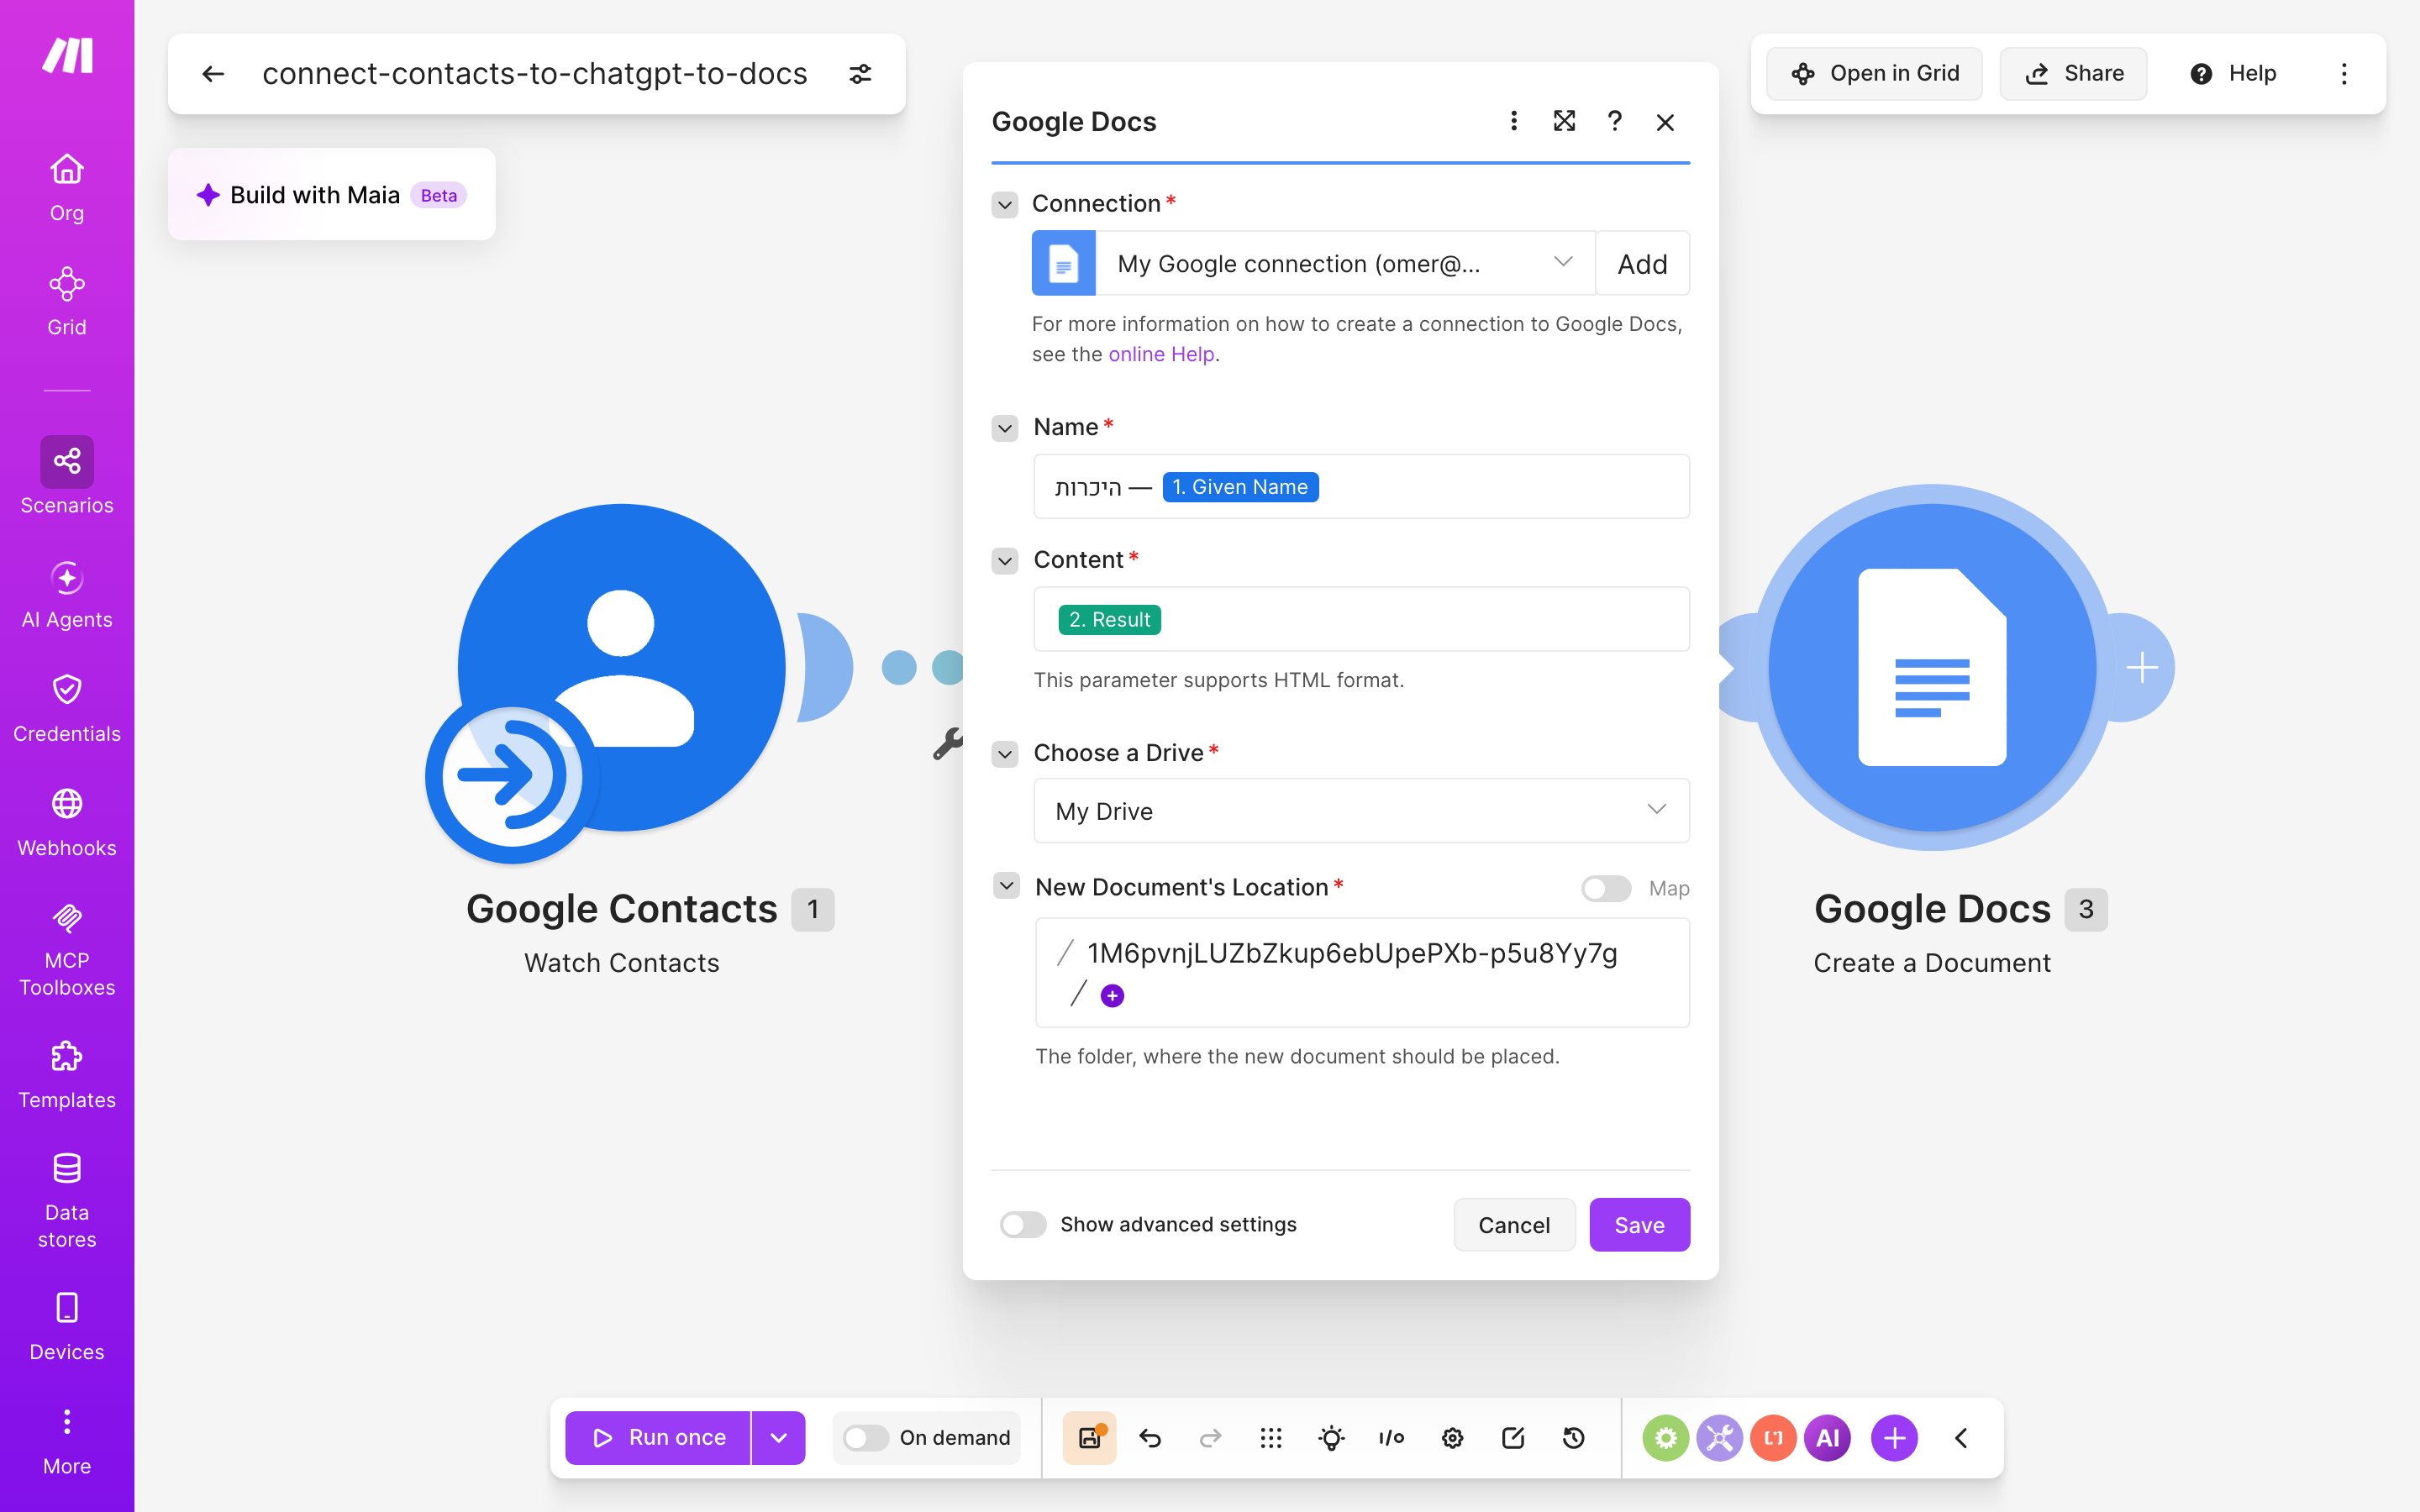This screenshot has width=2420, height=1512.
Task: Open Grid from the sidebar
Action: coord(67,301)
